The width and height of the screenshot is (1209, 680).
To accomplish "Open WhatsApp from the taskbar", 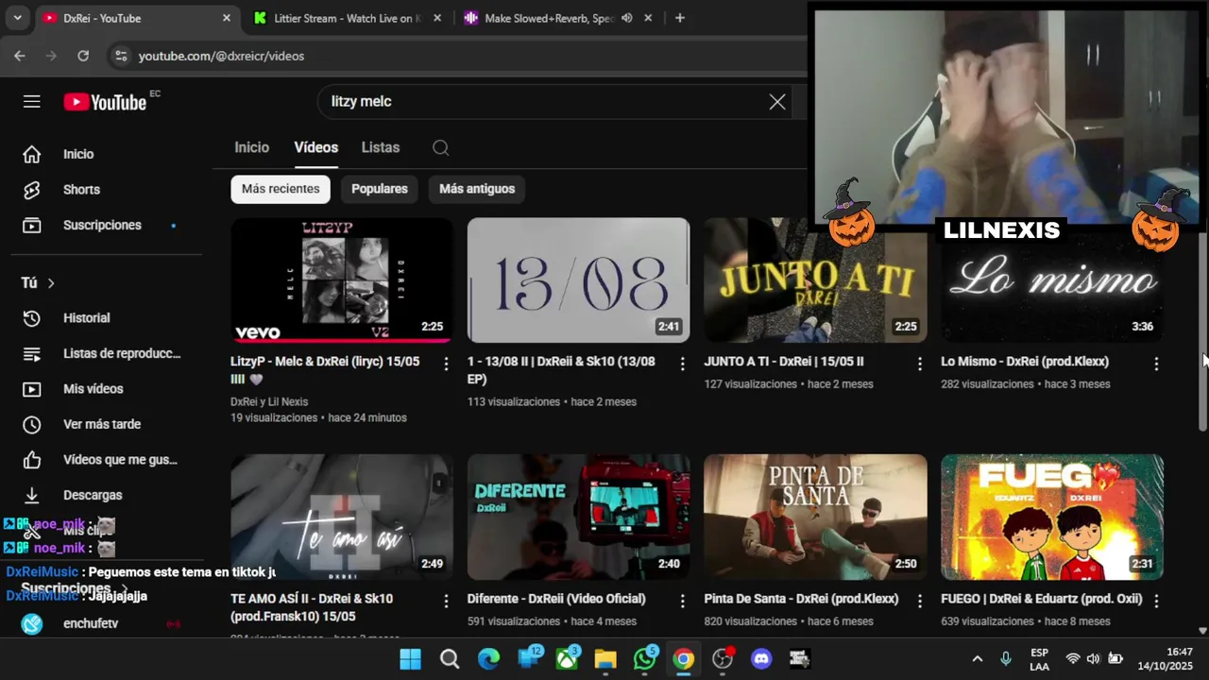I will point(645,659).
